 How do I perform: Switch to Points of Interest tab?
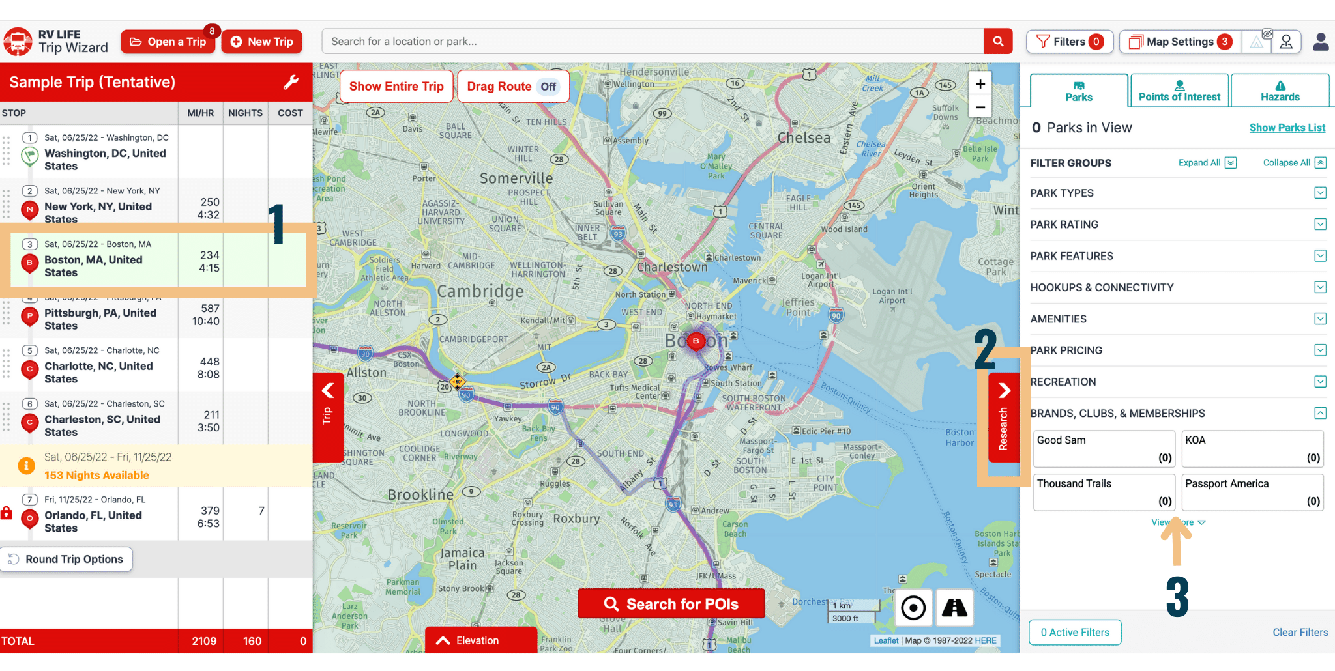[x=1179, y=91]
